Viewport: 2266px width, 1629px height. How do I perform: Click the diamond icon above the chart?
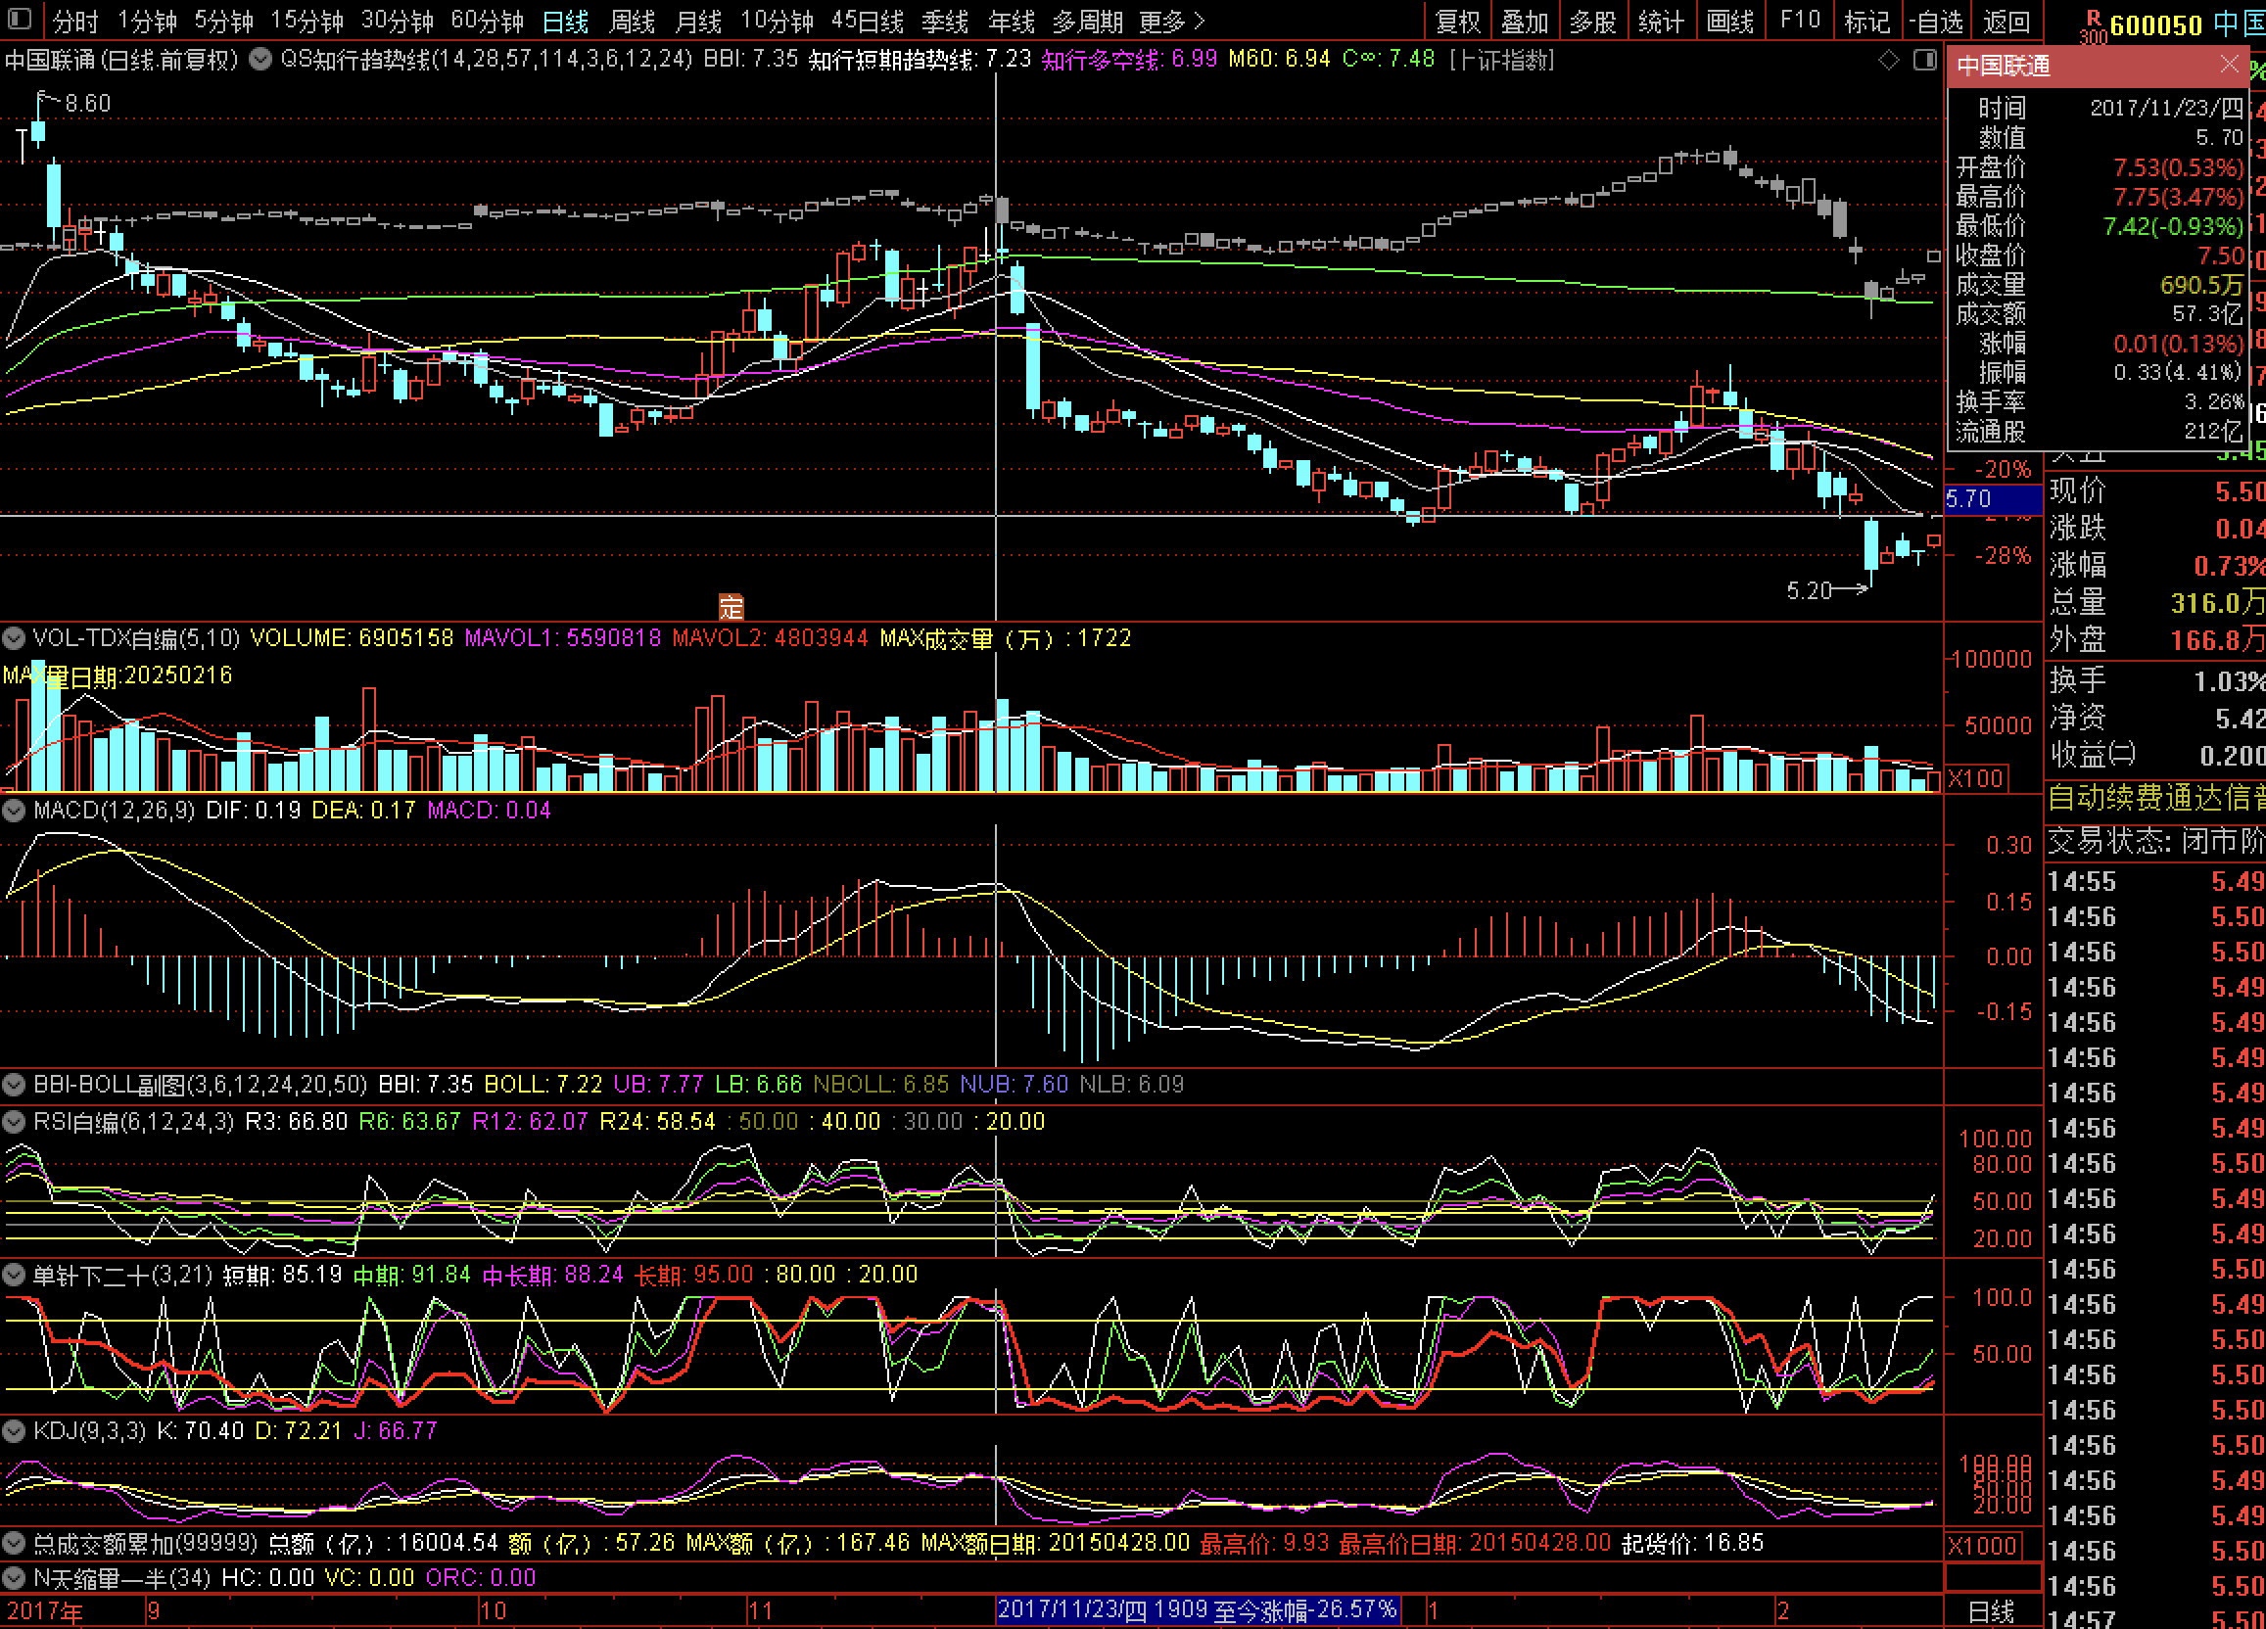pos(1888,60)
